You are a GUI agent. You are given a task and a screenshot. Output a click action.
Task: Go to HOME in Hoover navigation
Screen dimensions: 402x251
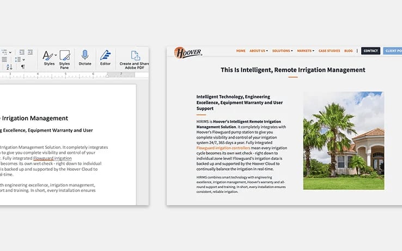coord(241,51)
